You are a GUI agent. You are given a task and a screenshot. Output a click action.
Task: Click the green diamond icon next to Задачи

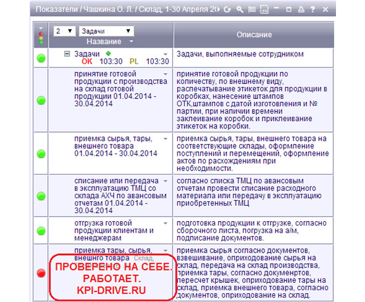click(x=108, y=54)
